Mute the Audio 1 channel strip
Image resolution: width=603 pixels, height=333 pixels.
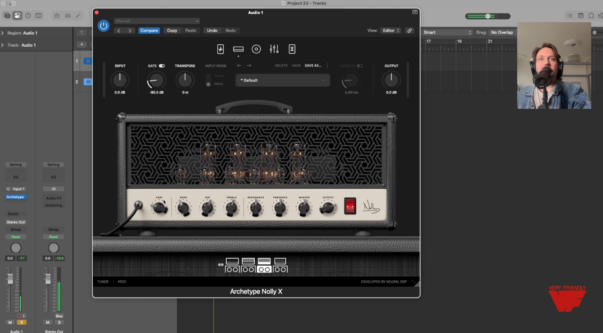pyautogui.click(x=10, y=322)
